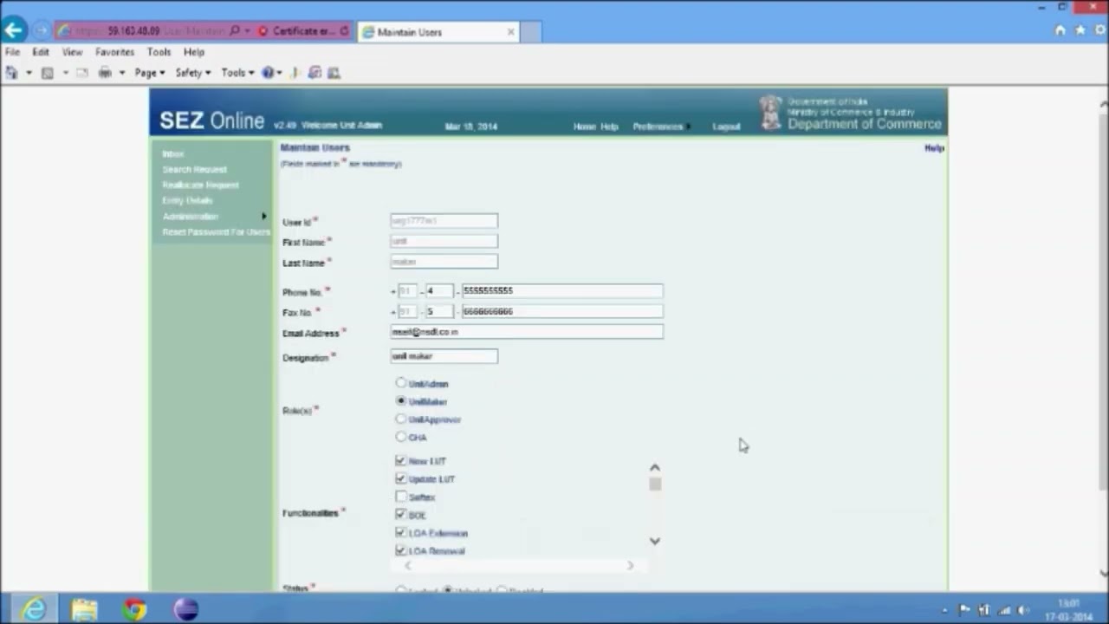
Task: Go to Inbox in the sidebar
Action: pos(173,153)
